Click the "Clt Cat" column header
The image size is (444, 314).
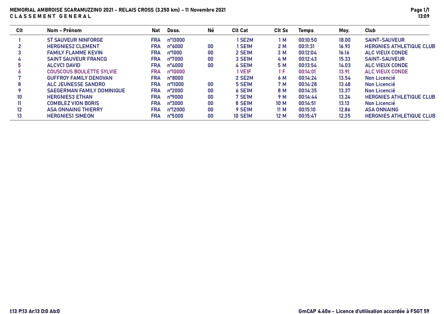click(x=240, y=30)
